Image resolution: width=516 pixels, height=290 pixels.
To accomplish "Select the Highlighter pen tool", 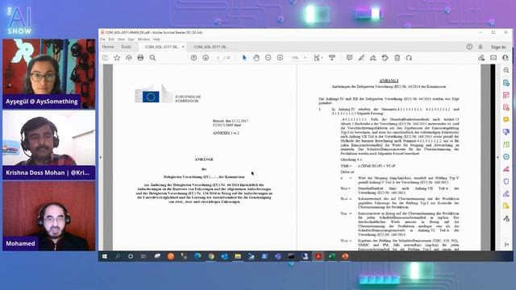I will (x=361, y=58).
